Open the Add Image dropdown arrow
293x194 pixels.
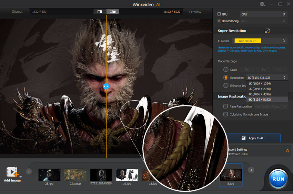pos(21,176)
